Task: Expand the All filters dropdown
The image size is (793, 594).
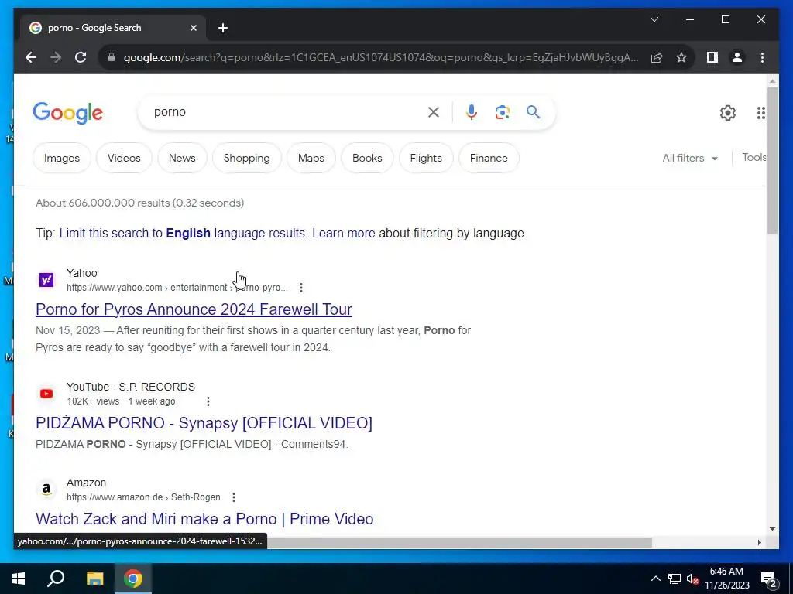Action: click(690, 158)
